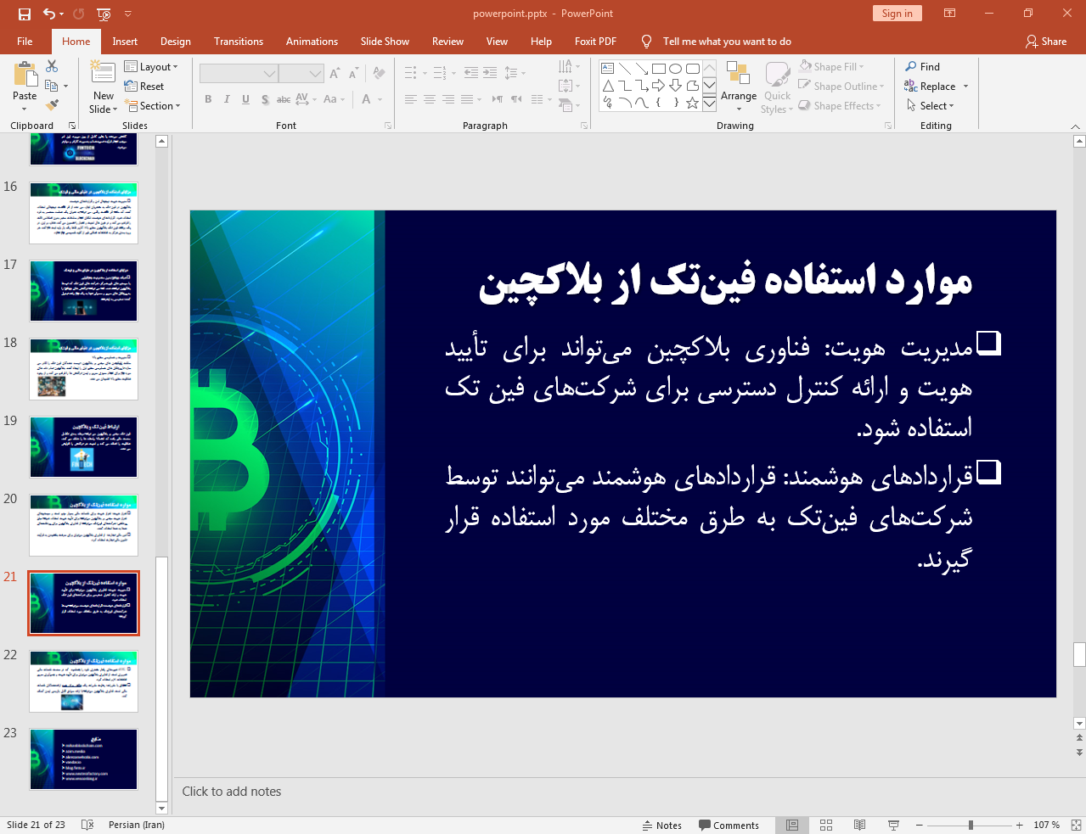Decrease font size with the smaller A

click(353, 74)
